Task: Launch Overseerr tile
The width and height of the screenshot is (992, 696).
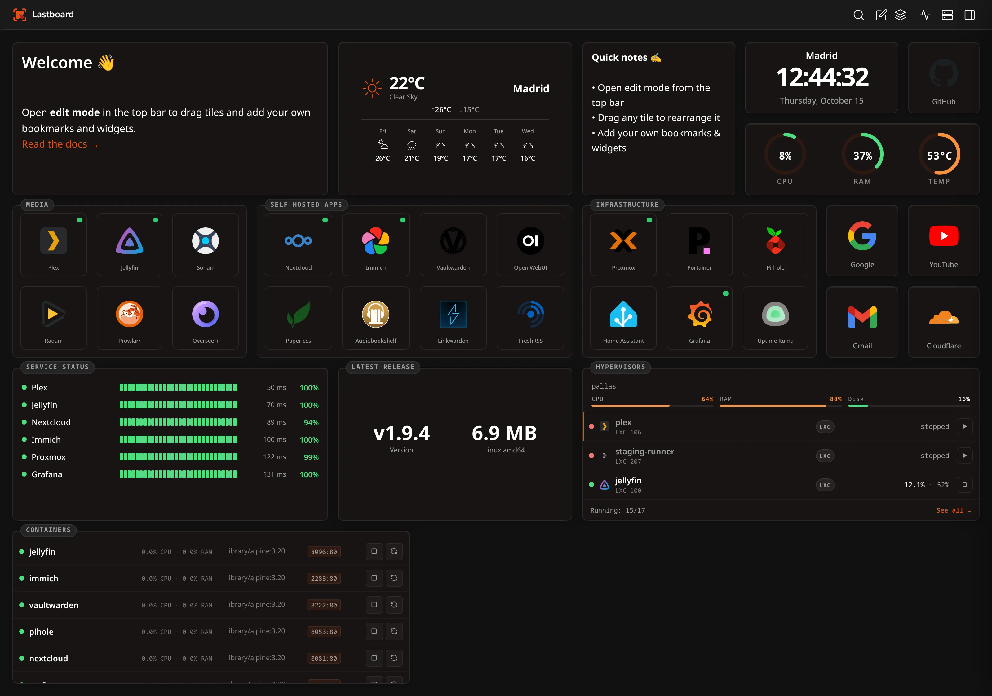Action: pos(206,318)
